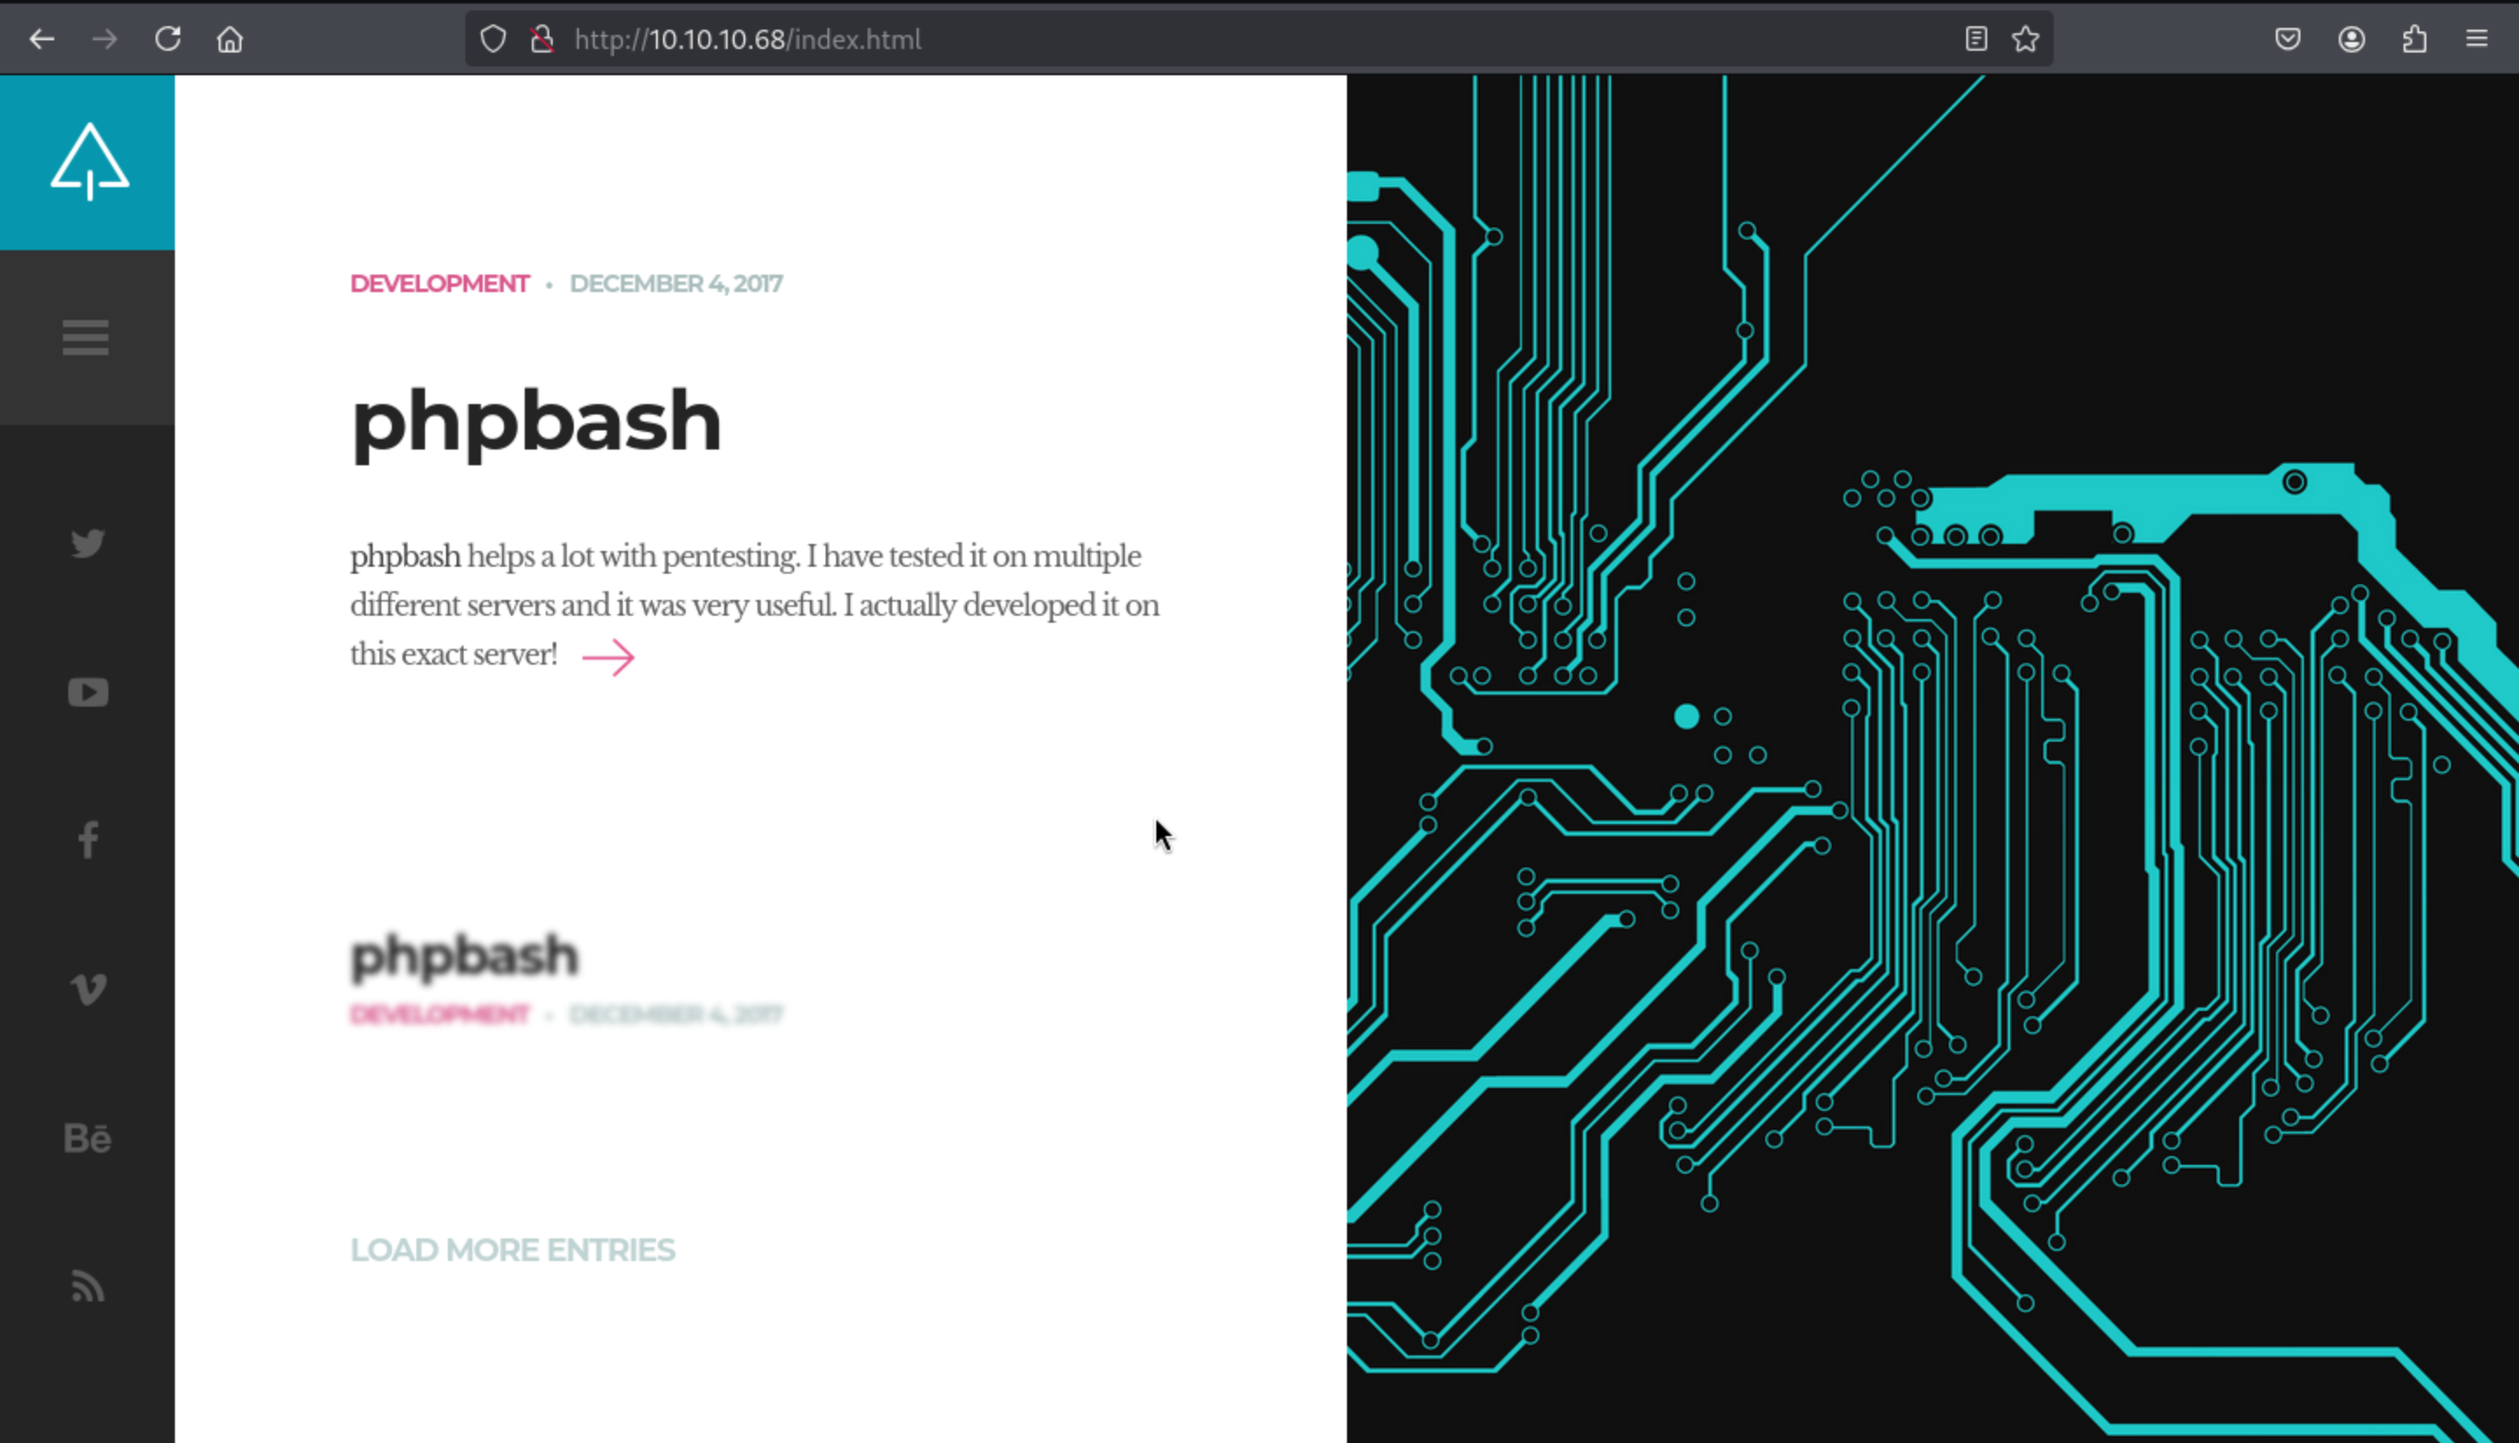
Task: Toggle reader view in address bar
Action: [x=1976, y=39]
